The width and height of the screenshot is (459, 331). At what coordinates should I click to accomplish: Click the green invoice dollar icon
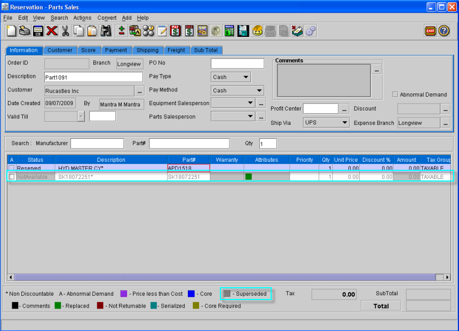[x=230, y=31]
